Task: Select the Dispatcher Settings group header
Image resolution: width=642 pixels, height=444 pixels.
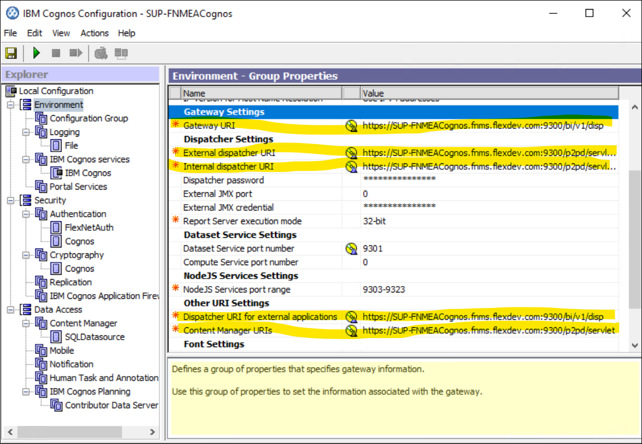Action: click(x=394, y=139)
